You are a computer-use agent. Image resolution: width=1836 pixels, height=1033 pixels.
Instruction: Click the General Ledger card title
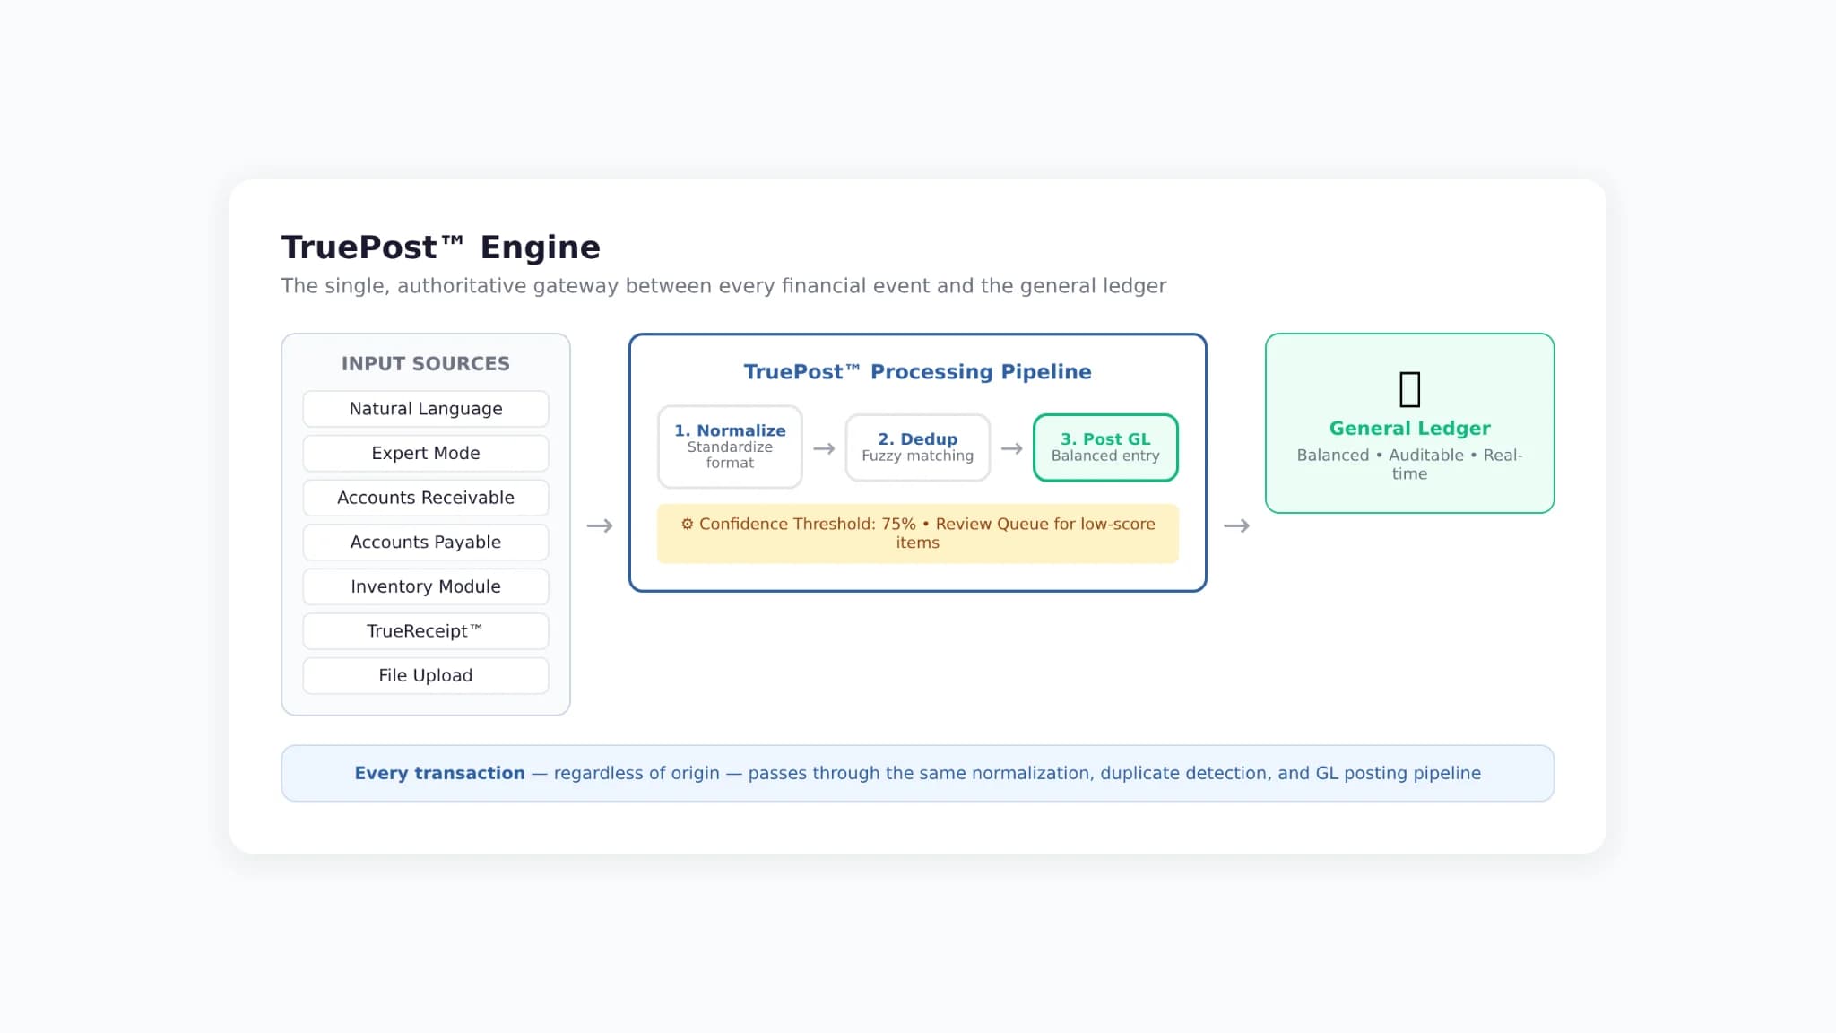tap(1409, 429)
